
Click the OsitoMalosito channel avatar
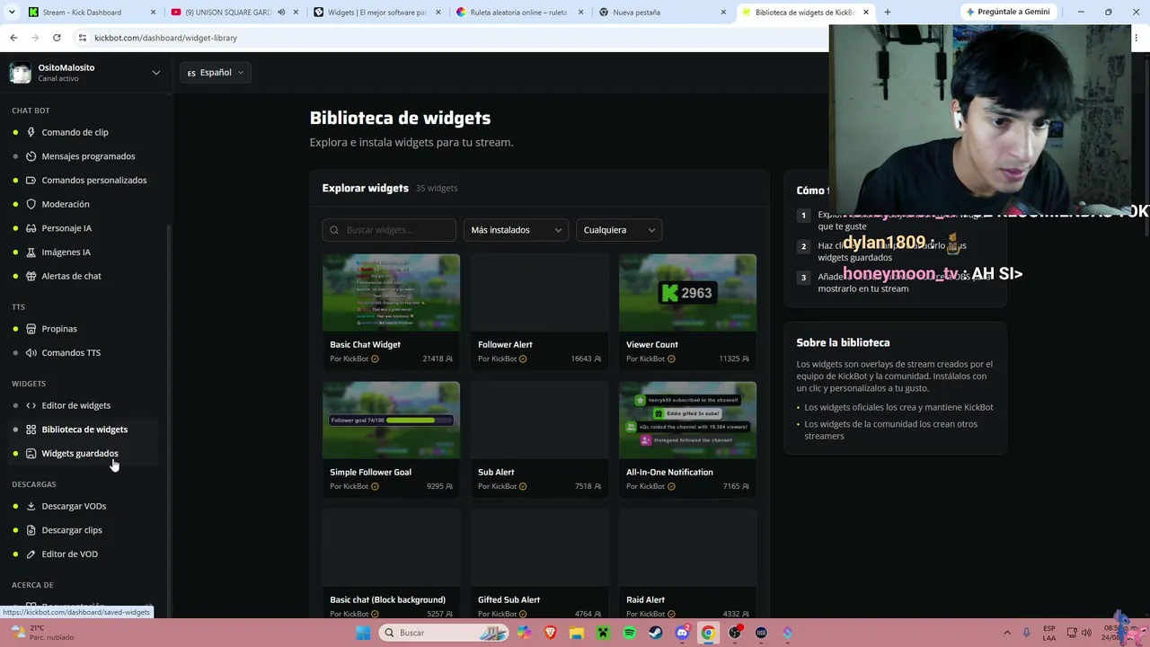(20, 73)
